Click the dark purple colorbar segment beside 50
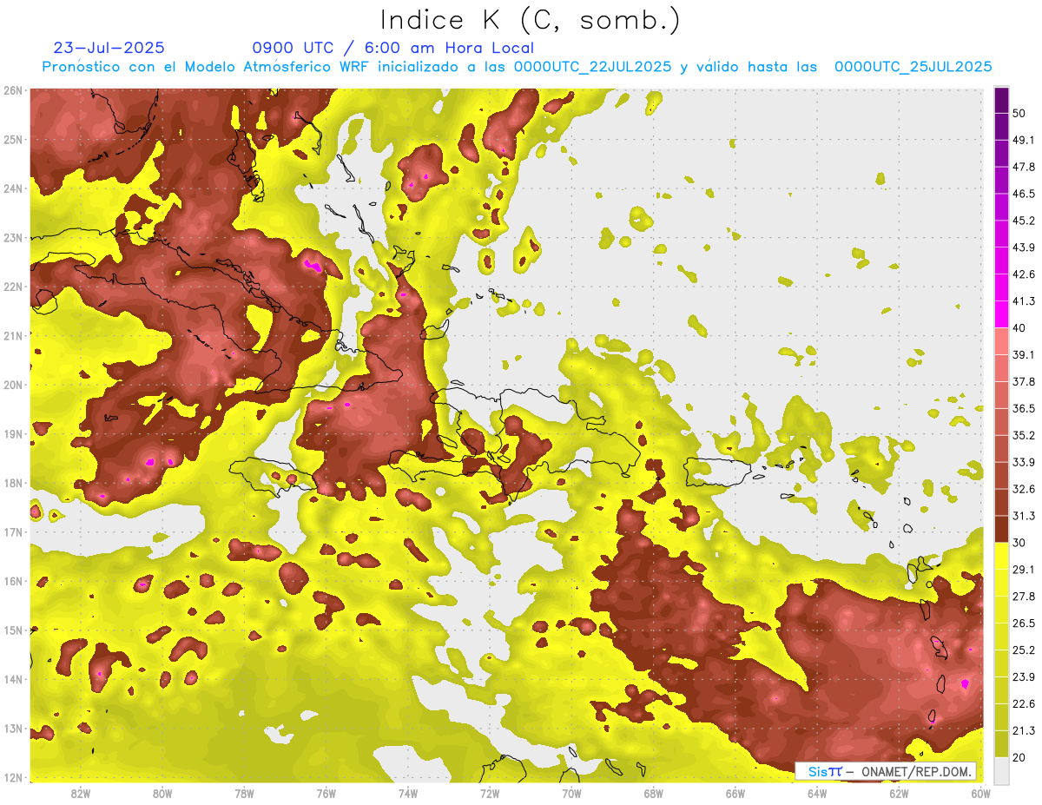Image resolution: width=1042 pixels, height=805 pixels. click(1001, 100)
